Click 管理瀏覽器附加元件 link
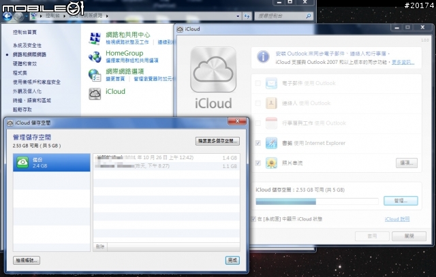Viewport: 436px width, 277px height. pyautogui.click(x=153, y=79)
